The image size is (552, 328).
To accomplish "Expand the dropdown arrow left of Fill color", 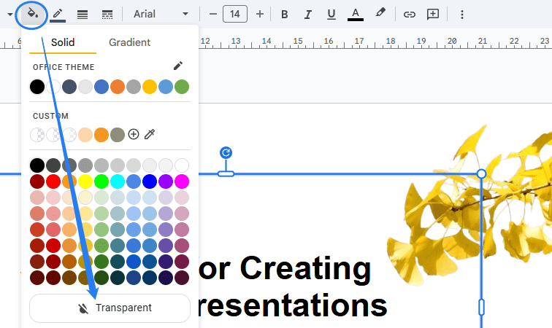I will 10,15.
